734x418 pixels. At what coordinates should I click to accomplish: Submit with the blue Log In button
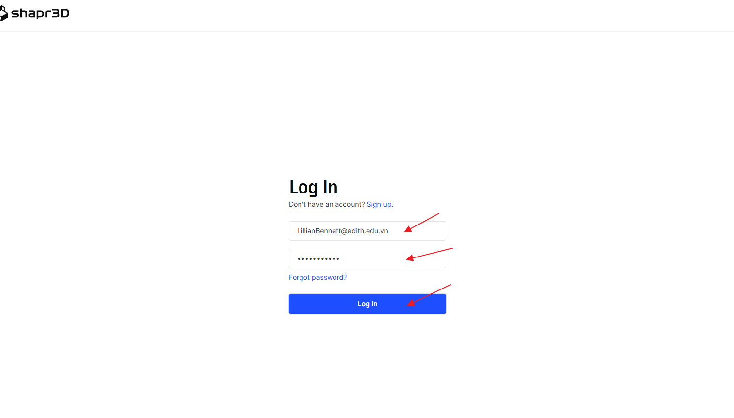[x=367, y=304]
